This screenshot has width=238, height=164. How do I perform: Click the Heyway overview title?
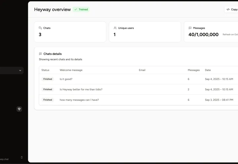(52, 9)
